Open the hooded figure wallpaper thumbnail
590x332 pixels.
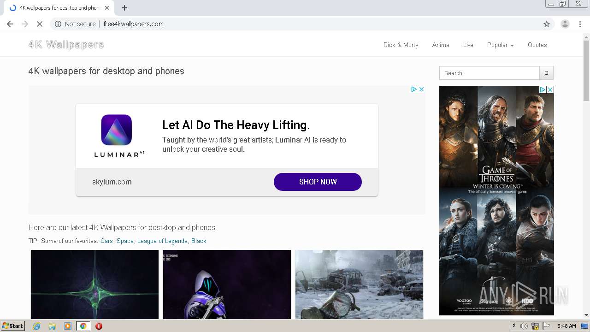tap(227, 284)
